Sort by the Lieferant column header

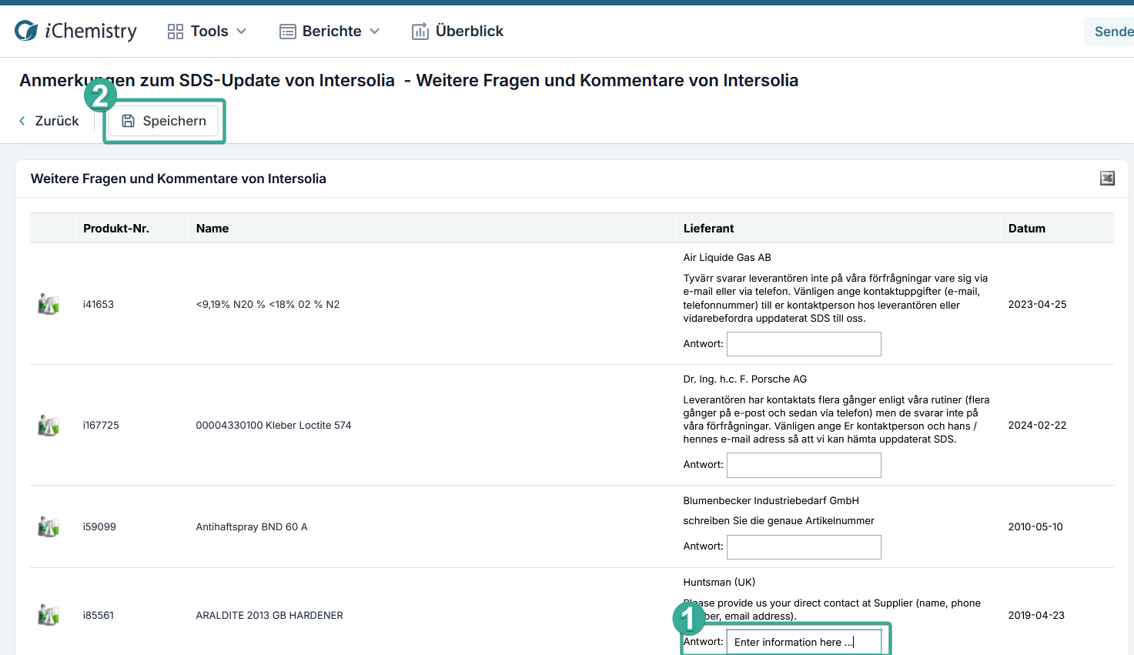click(x=708, y=228)
